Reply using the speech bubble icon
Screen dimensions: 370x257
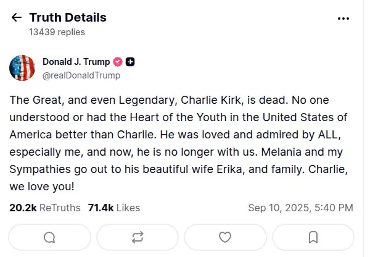(x=50, y=237)
